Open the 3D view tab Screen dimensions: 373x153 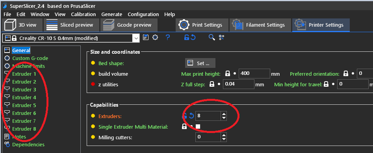pos(22,25)
